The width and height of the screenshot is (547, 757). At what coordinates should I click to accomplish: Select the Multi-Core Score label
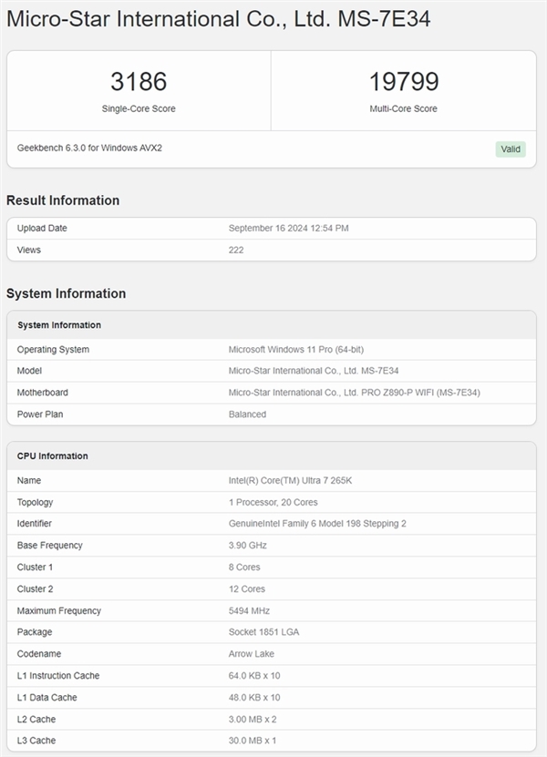[403, 109]
